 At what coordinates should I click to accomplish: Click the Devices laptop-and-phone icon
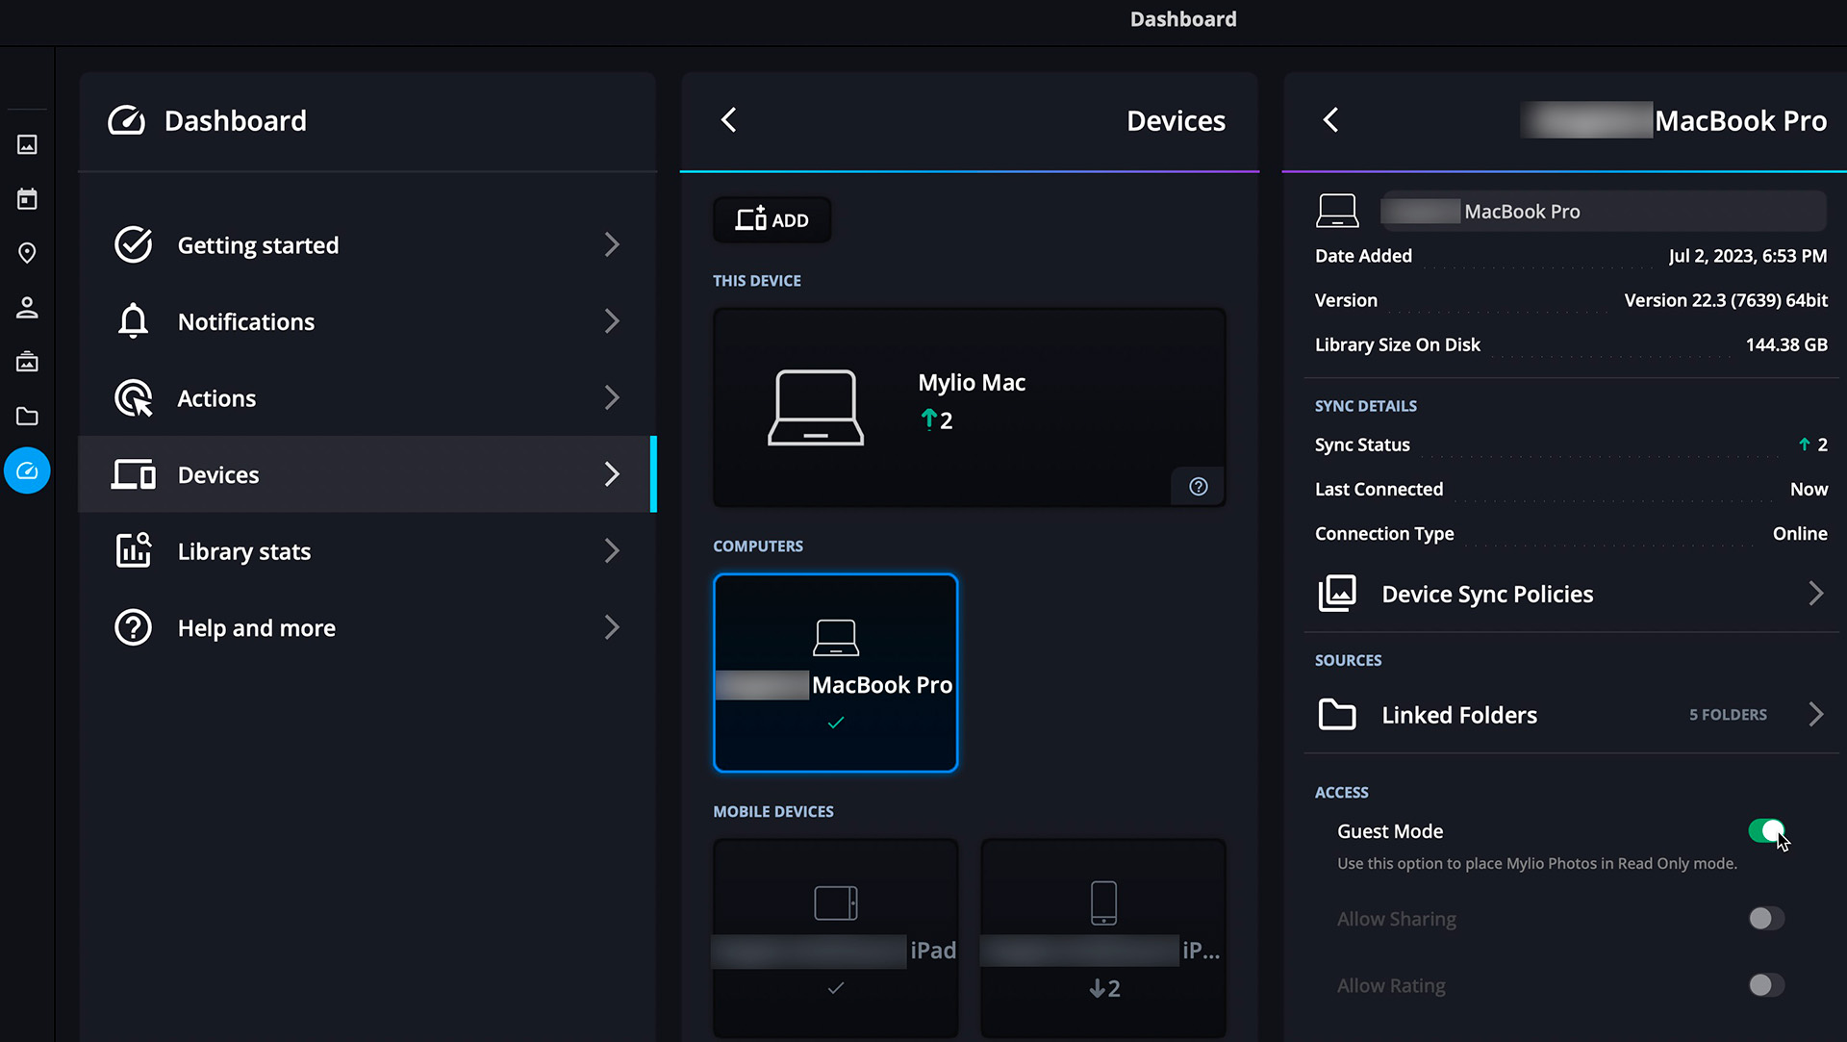[x=133, y=474]
